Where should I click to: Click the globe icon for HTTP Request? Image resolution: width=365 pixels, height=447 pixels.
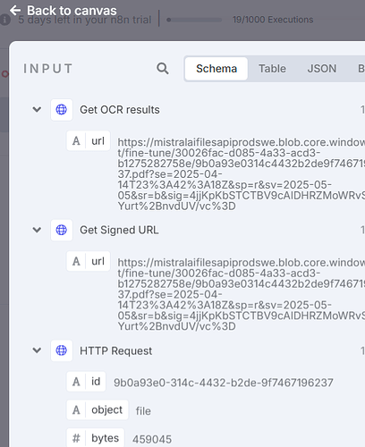coord(62,350)
